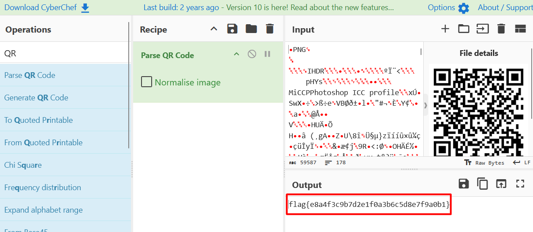Screen dimensions: 533x232
Task: Add a new input tab
Action: (x=445, y=29)
